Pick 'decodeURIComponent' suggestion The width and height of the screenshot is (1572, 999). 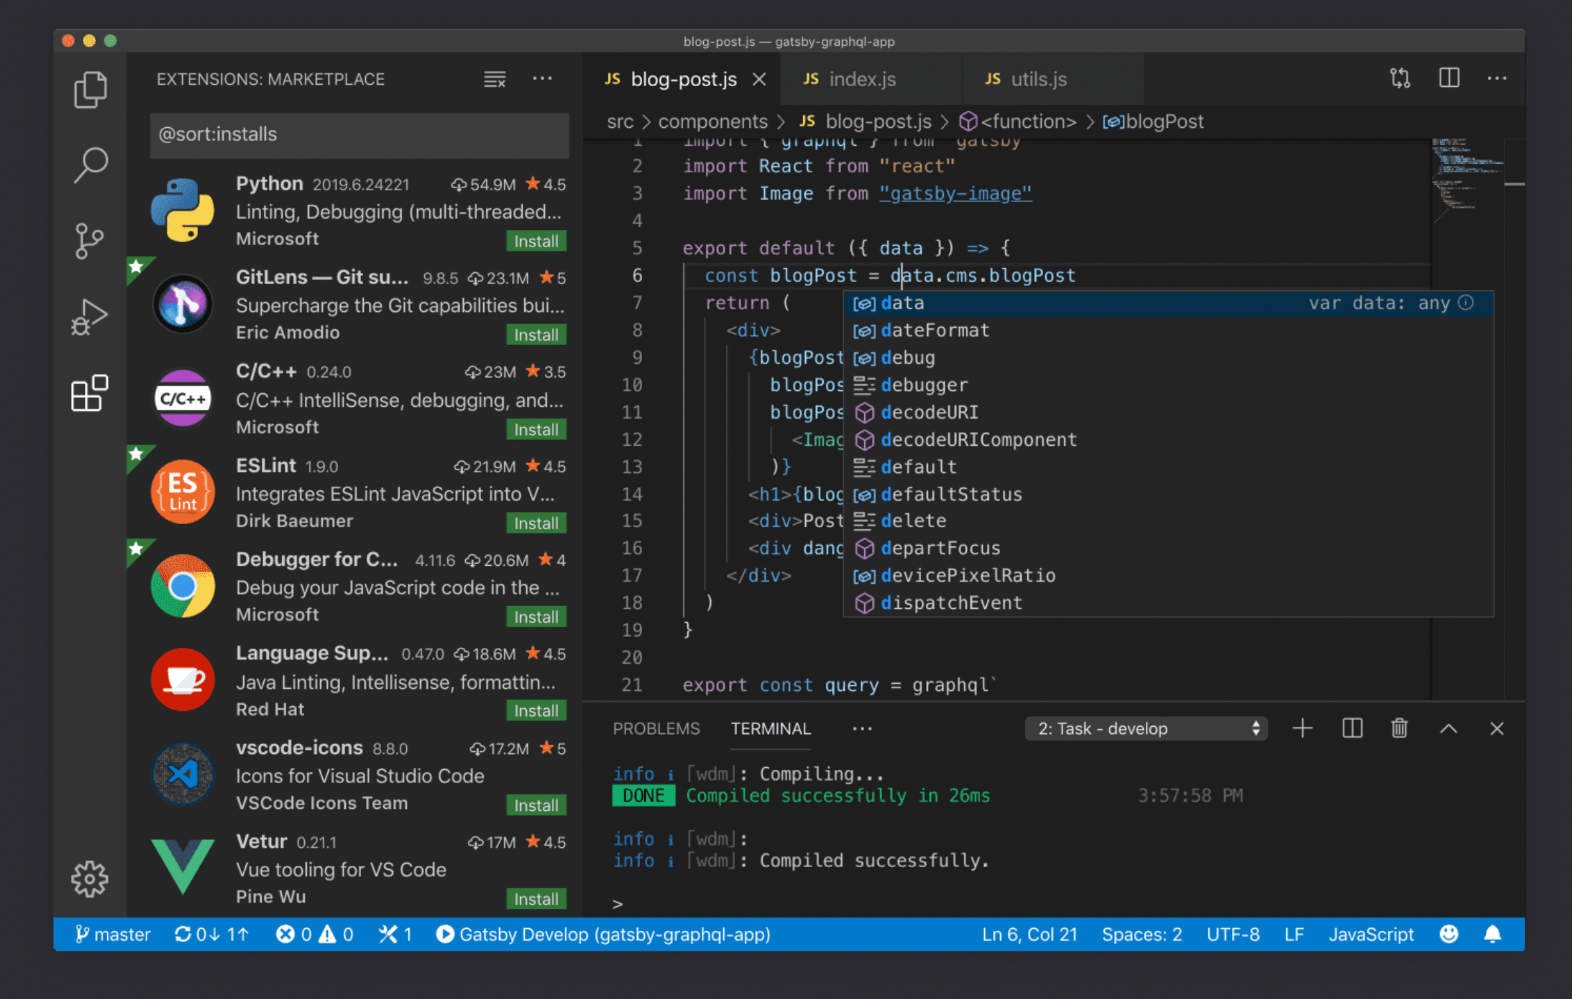pos(1168,440)
